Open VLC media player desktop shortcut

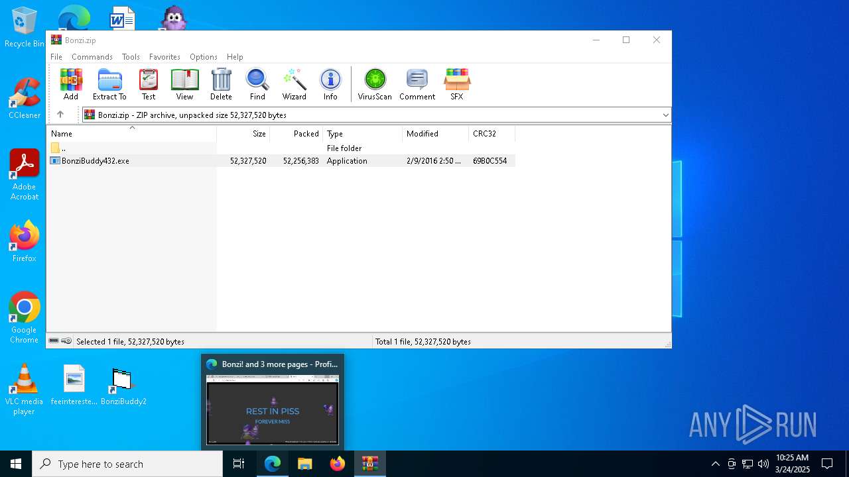[24, 390]
